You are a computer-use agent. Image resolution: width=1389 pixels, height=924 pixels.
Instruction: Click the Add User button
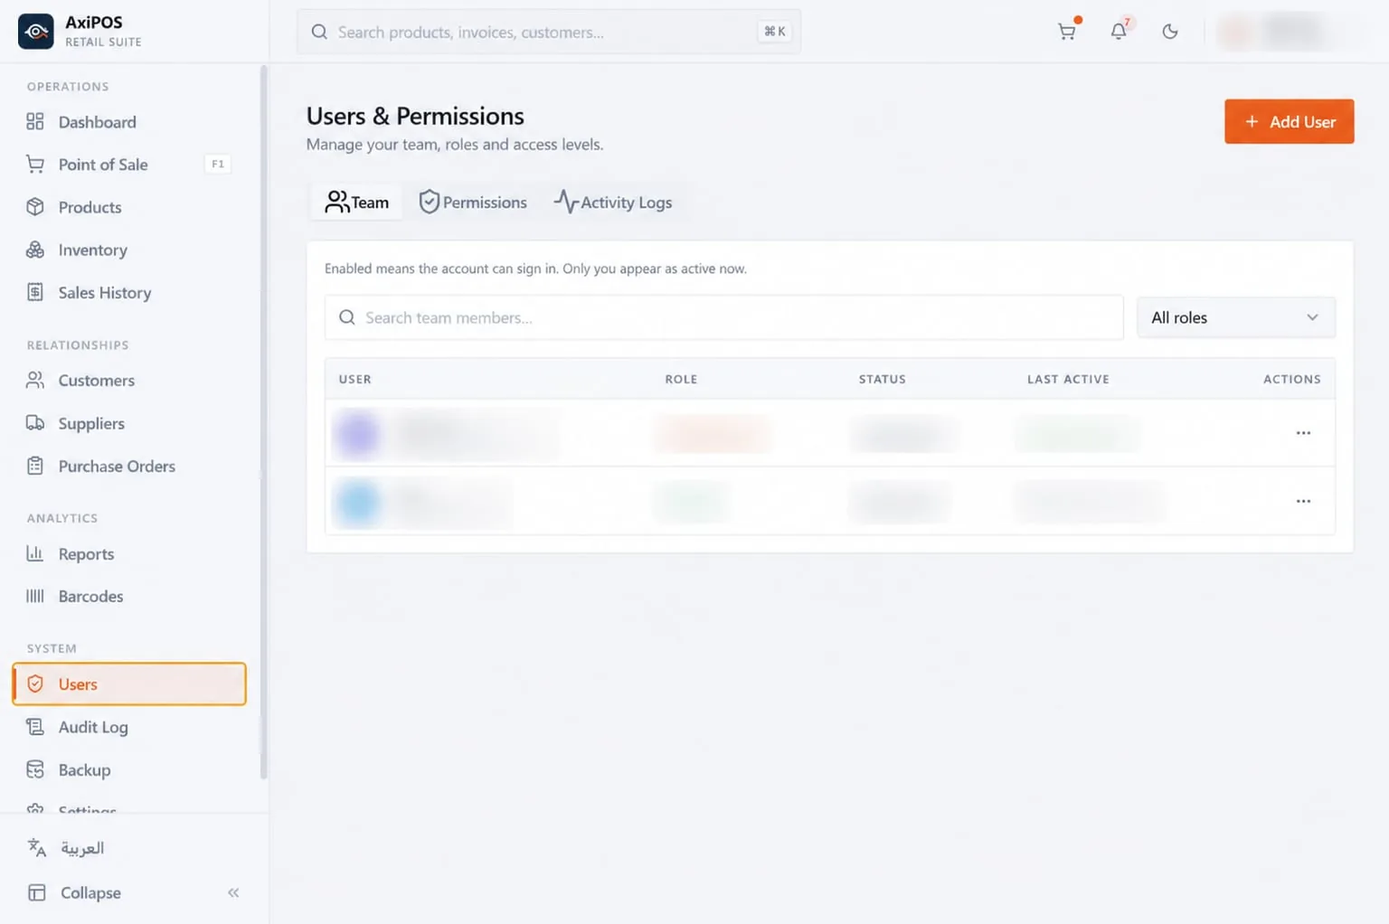[1289, 121]
